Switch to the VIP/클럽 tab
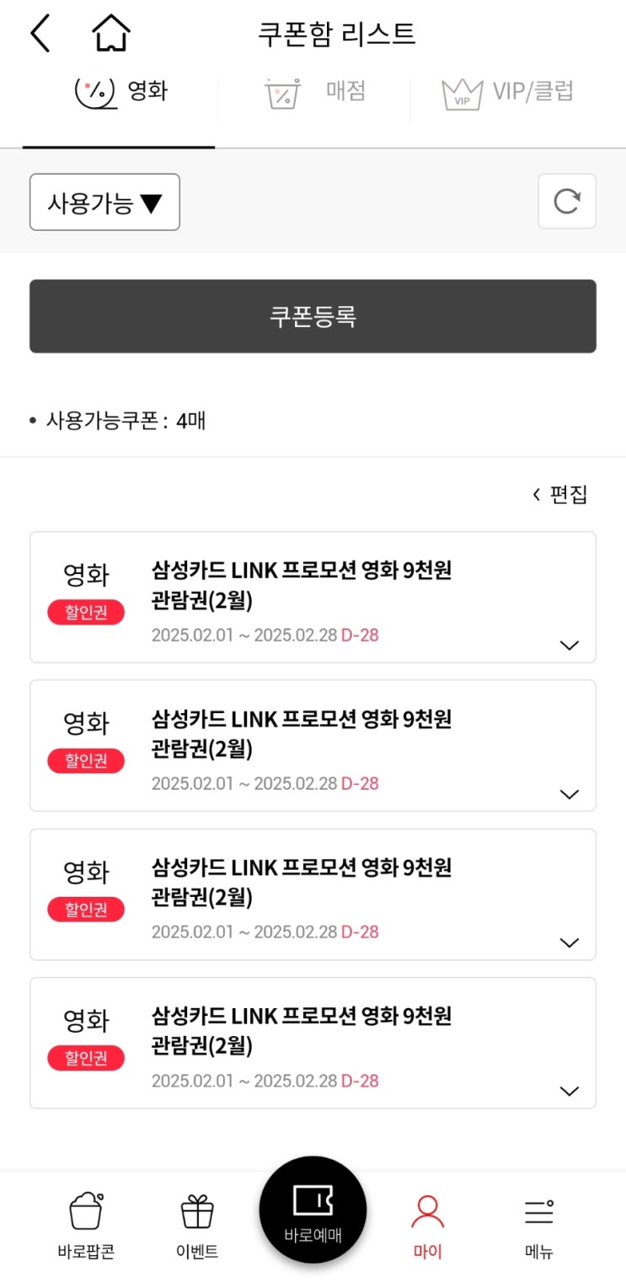 tap(507, 92)
